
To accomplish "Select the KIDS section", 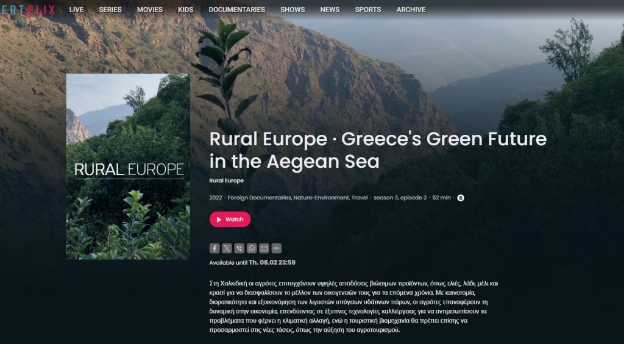I will point(185,10).
